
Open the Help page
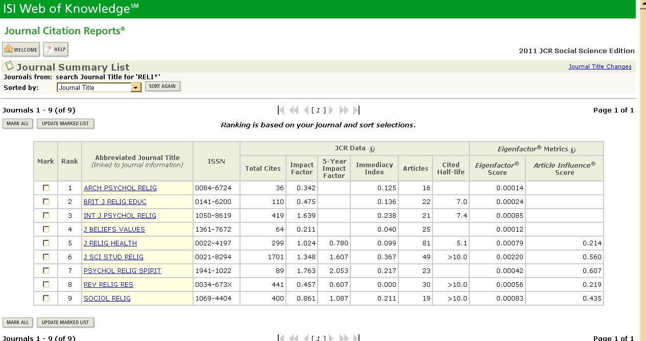pos(55,50)
